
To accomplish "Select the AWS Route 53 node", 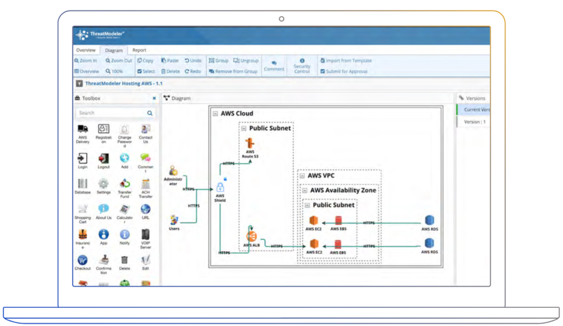I will point(250,143).
